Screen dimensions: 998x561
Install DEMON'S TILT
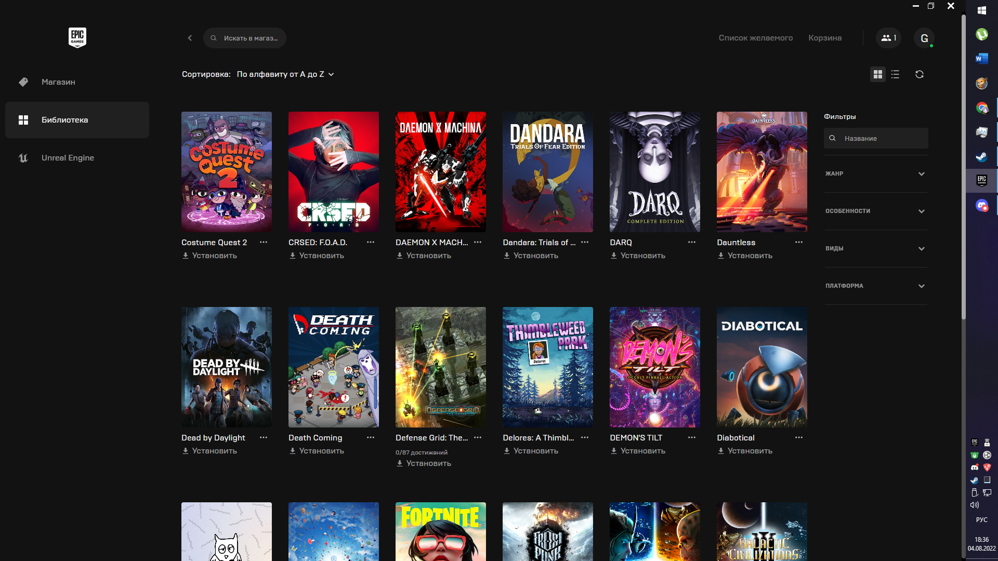[x=638, y=451]
